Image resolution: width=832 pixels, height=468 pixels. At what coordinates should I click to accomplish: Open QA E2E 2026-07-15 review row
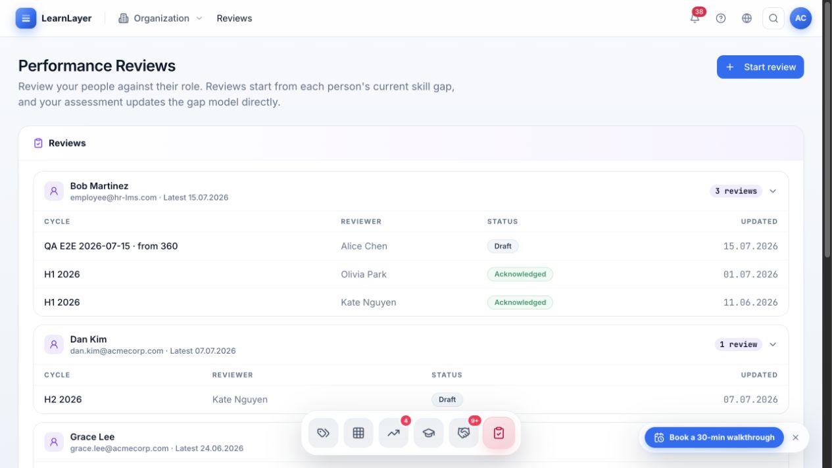point(410,246)
